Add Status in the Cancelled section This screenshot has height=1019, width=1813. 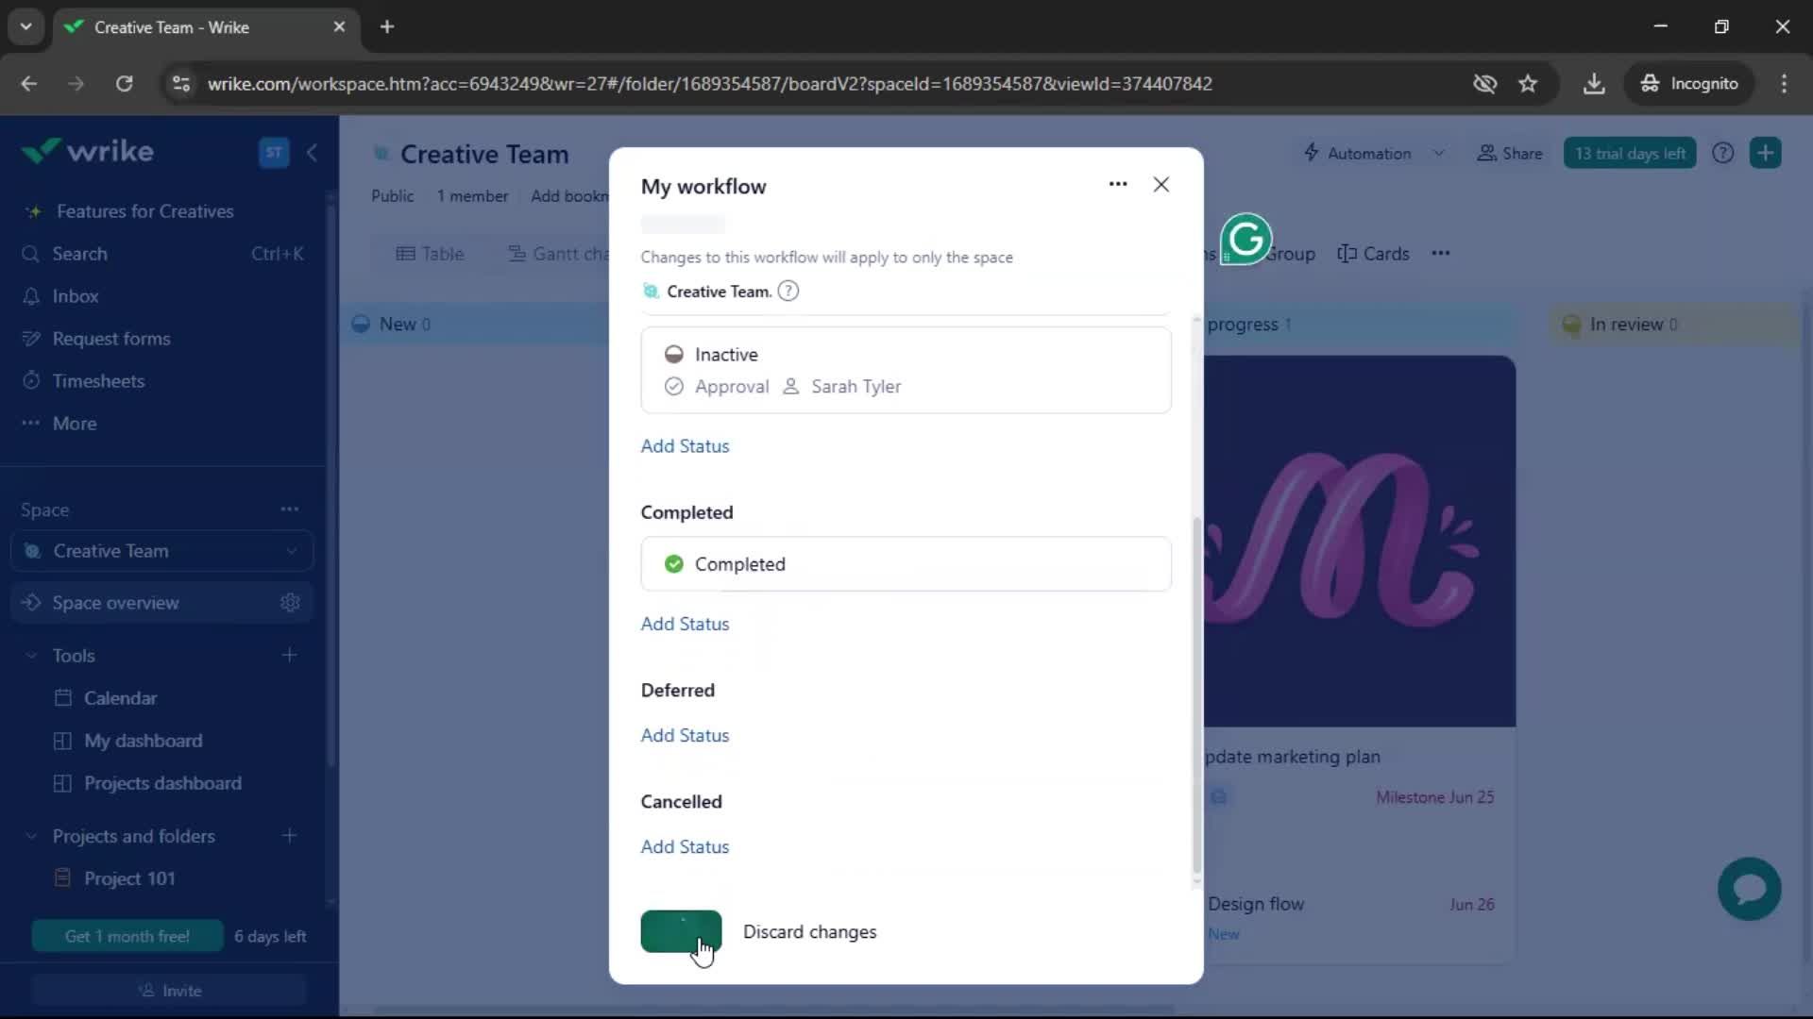tap(685, 846)
